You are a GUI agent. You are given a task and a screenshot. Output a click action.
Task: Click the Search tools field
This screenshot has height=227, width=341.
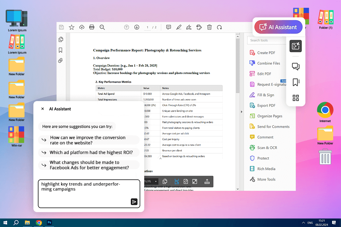click(x=267, y=40)
